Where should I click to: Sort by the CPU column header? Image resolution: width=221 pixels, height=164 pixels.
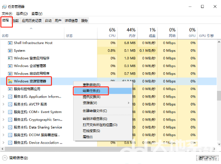pyautogui.click(x=107, y=33)
